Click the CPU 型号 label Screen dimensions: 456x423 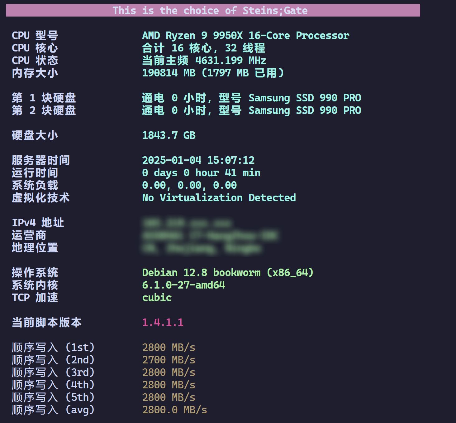(35, 36)
